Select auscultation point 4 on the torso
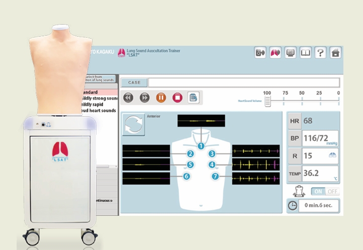Screen dimensions: 363x250 (212, 164)
